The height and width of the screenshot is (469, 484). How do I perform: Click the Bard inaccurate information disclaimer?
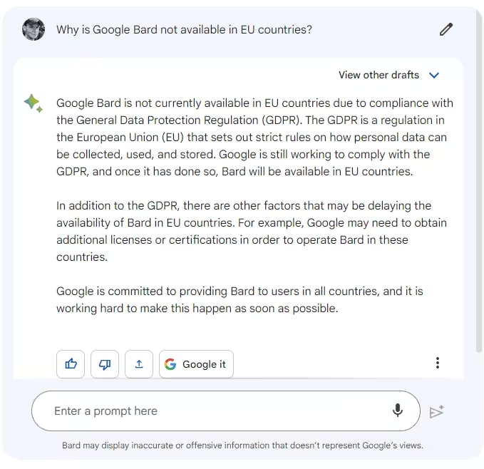242,445
